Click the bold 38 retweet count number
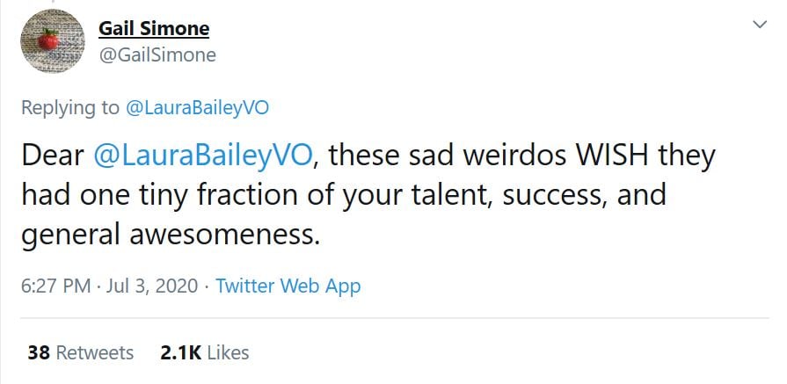Image resolution: width=787 pixels, height=384 pixels. (x=37, y=352)
